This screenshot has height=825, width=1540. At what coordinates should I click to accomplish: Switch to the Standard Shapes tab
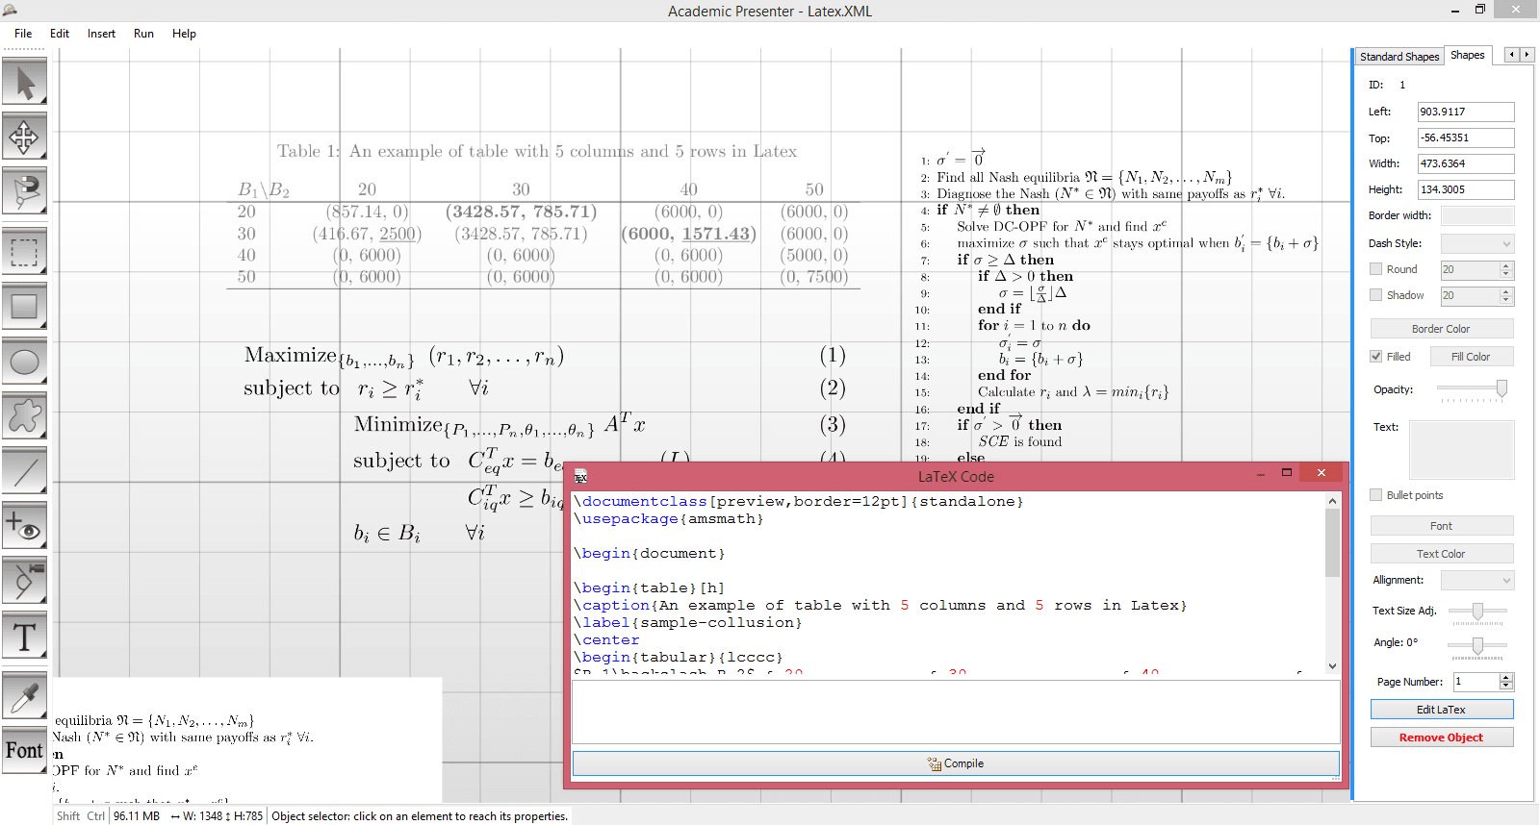(1399, 57)
